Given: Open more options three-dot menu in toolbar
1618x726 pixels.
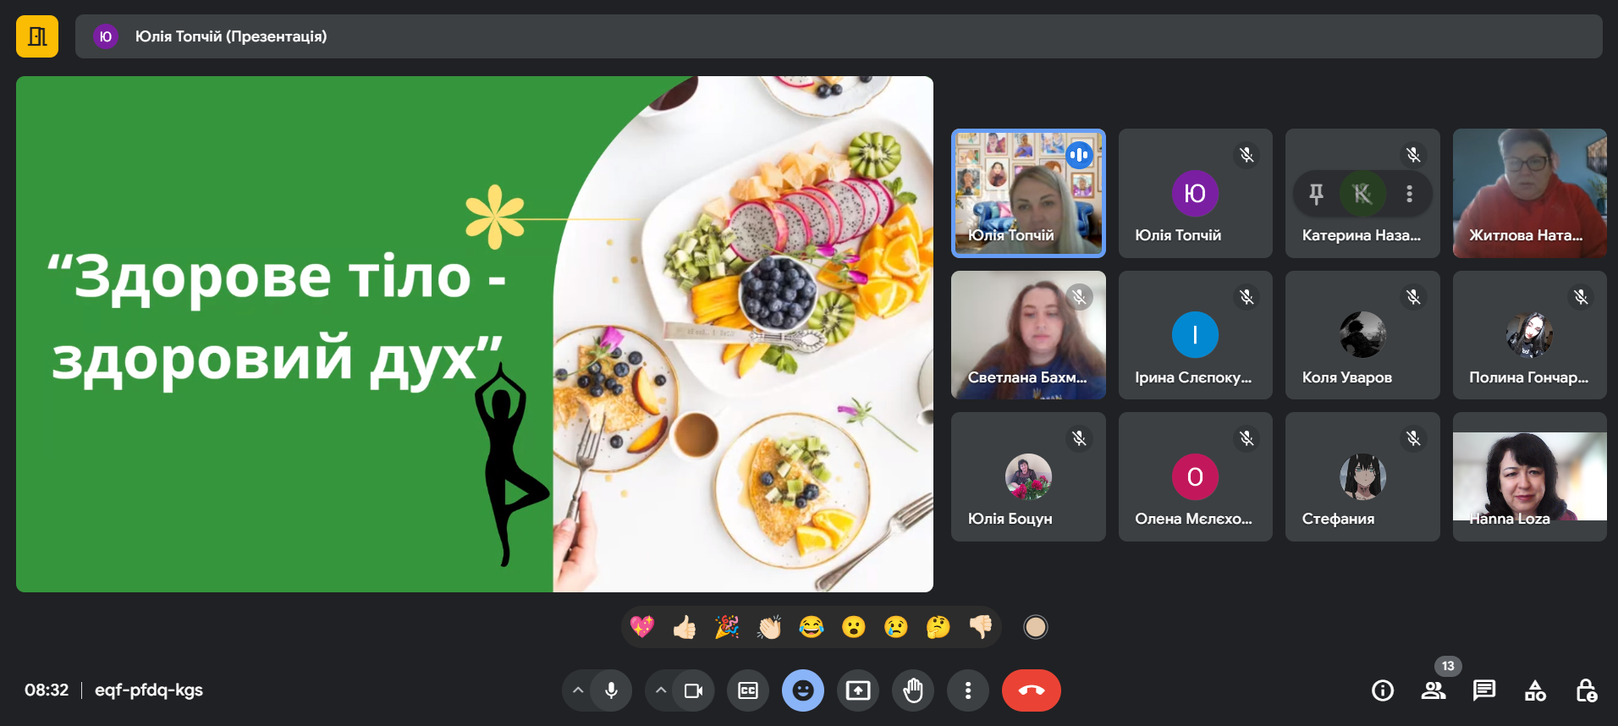Looking at the screenshot, I should coord(968,690).
